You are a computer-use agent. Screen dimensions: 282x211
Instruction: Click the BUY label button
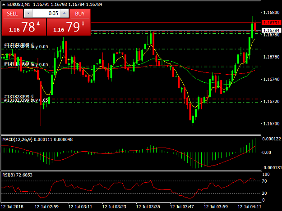click(x=80, y=13)
